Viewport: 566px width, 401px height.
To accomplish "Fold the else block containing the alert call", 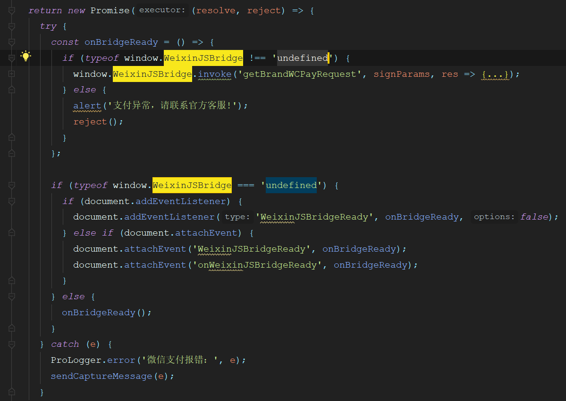I will 11,90.
